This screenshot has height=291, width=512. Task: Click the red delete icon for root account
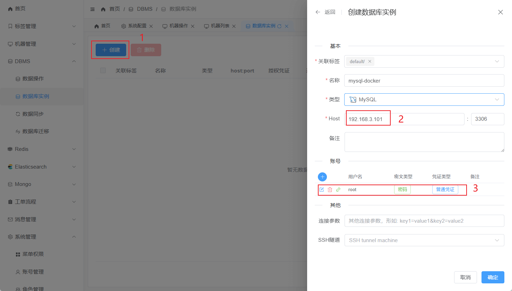point(330,190)
